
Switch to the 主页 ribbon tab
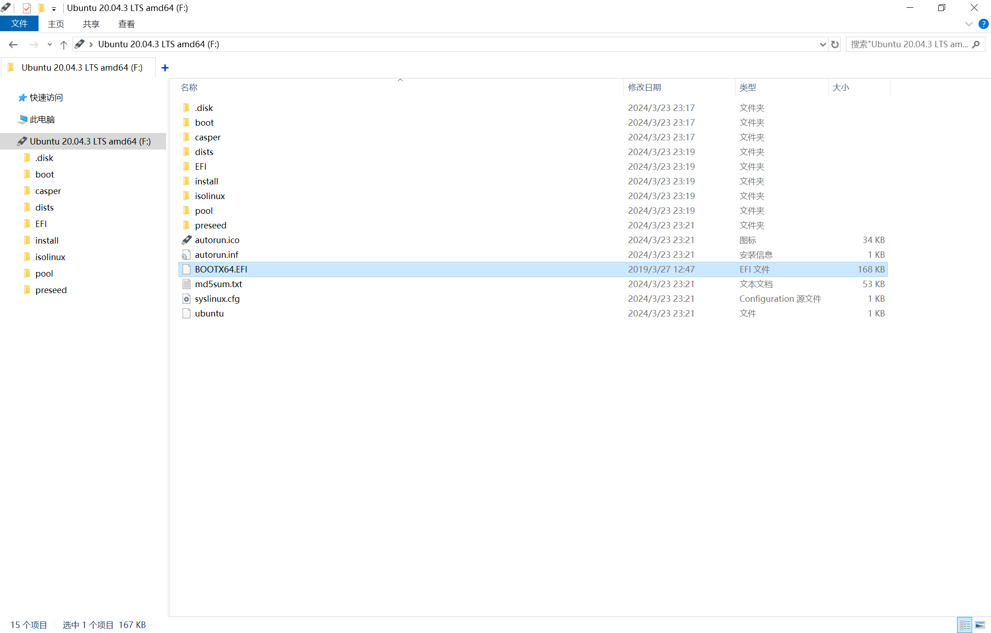click(56, 24)
